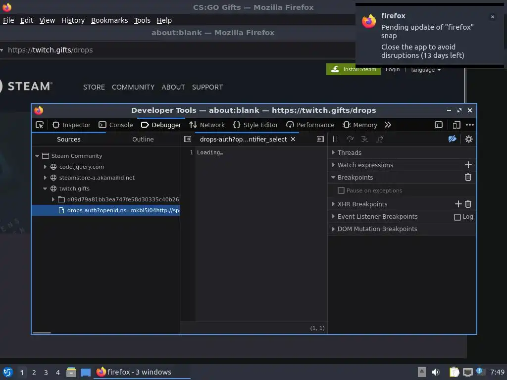The height and width of the screenshot is (380, 507).
Task: Toggle Responsive Design Mode icon
Action: tap(456, 125)
